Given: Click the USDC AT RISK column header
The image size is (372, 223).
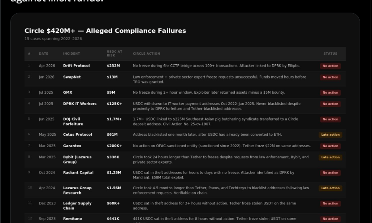Looking at the screenshot, I should pyautogui.click(x=114, y=54).
